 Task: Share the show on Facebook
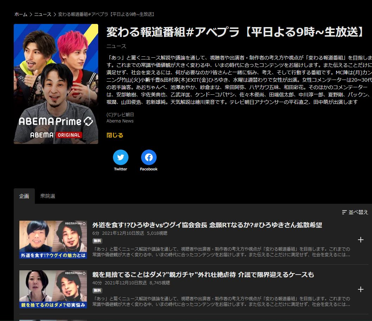pyautogui.click(x=149, y=157)
